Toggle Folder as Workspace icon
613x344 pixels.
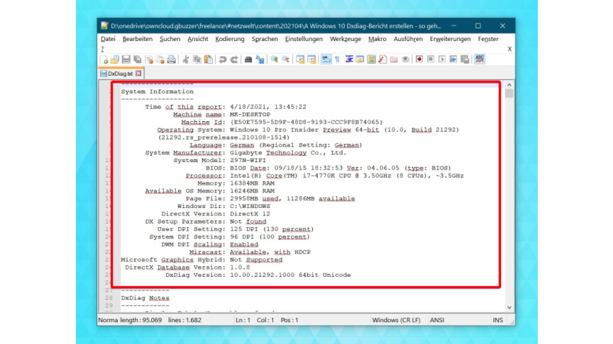(394, 59)
